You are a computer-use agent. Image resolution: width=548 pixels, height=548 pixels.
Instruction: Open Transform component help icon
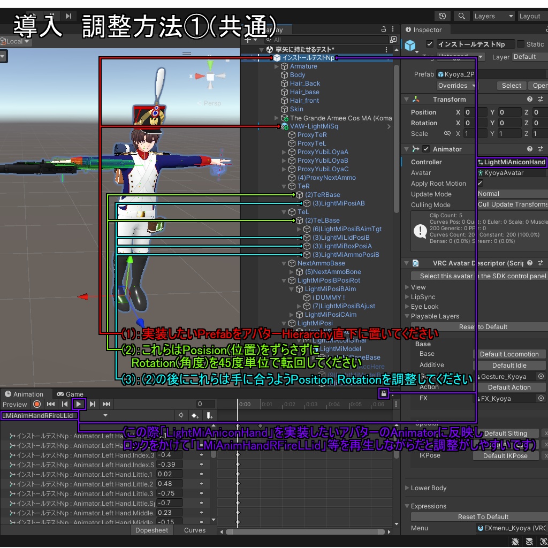530,99
